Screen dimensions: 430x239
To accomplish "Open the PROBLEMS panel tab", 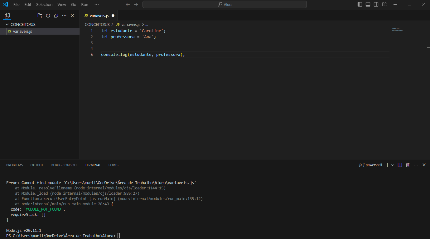I will point(15,165).
